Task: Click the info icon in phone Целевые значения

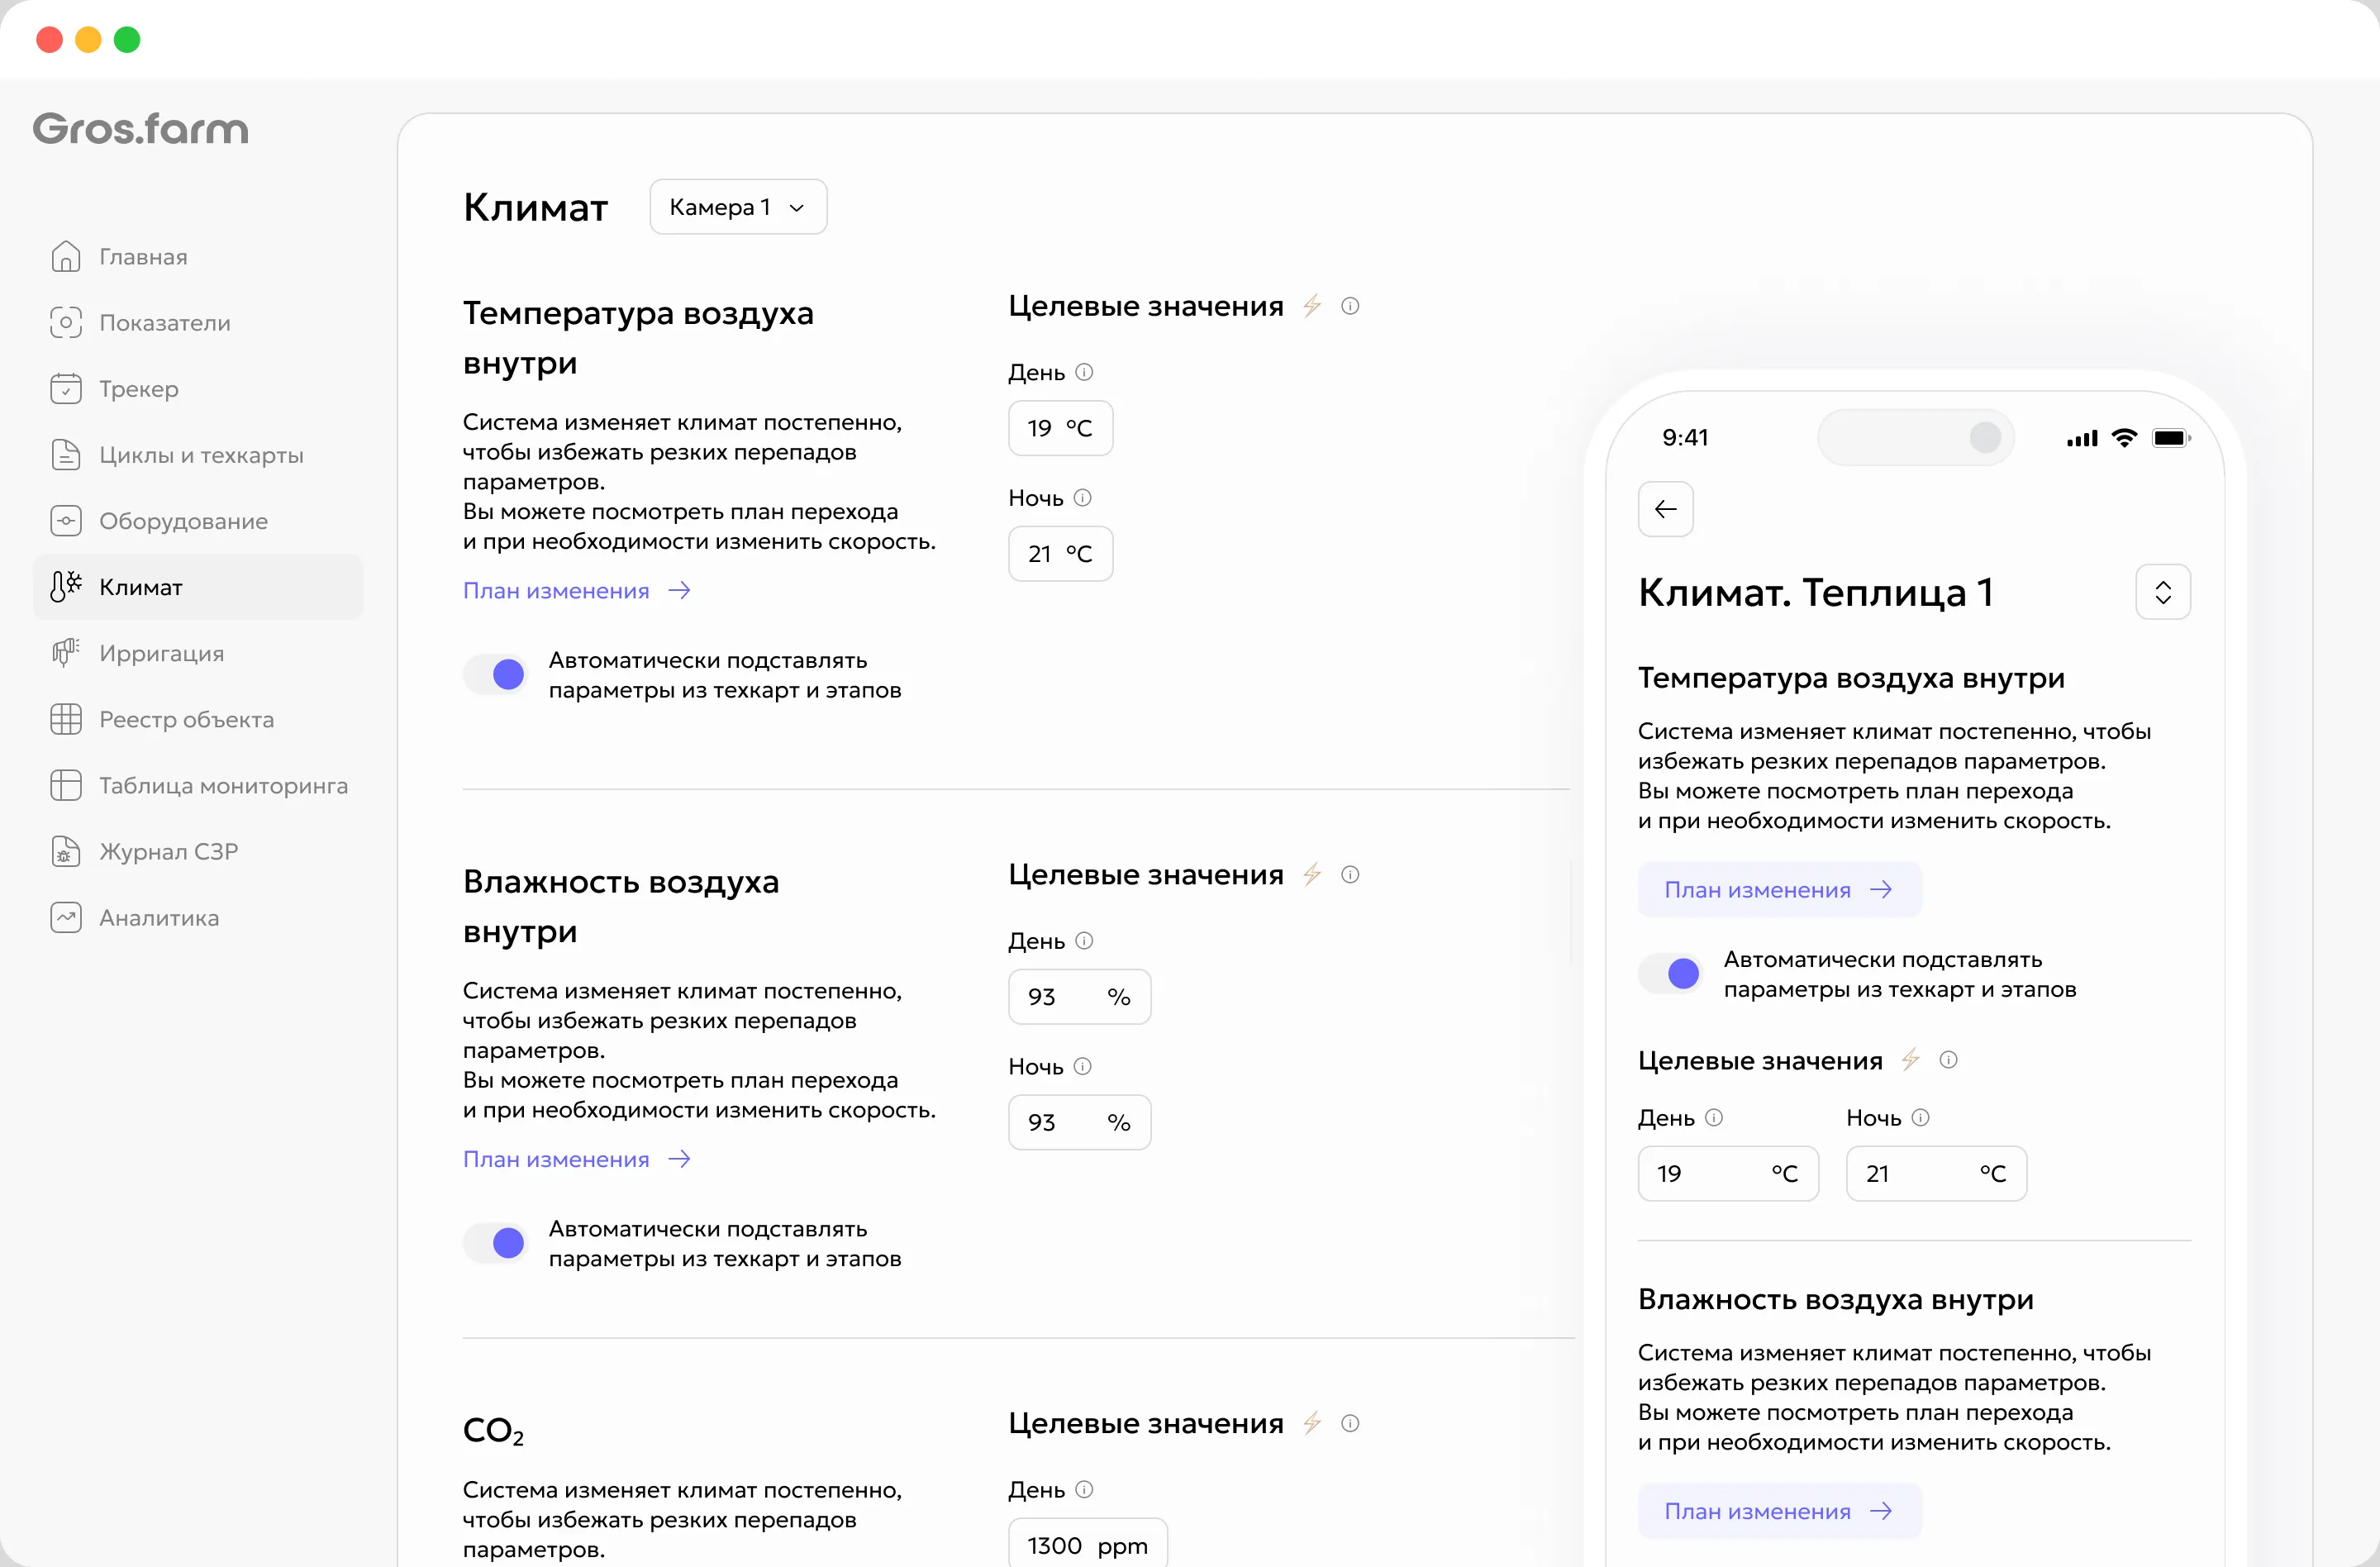Action: click(1948, 1060)
